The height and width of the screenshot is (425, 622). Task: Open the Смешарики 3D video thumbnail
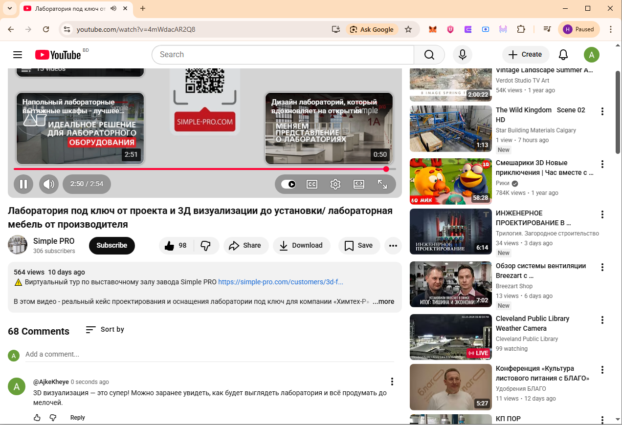click(451, 181)
